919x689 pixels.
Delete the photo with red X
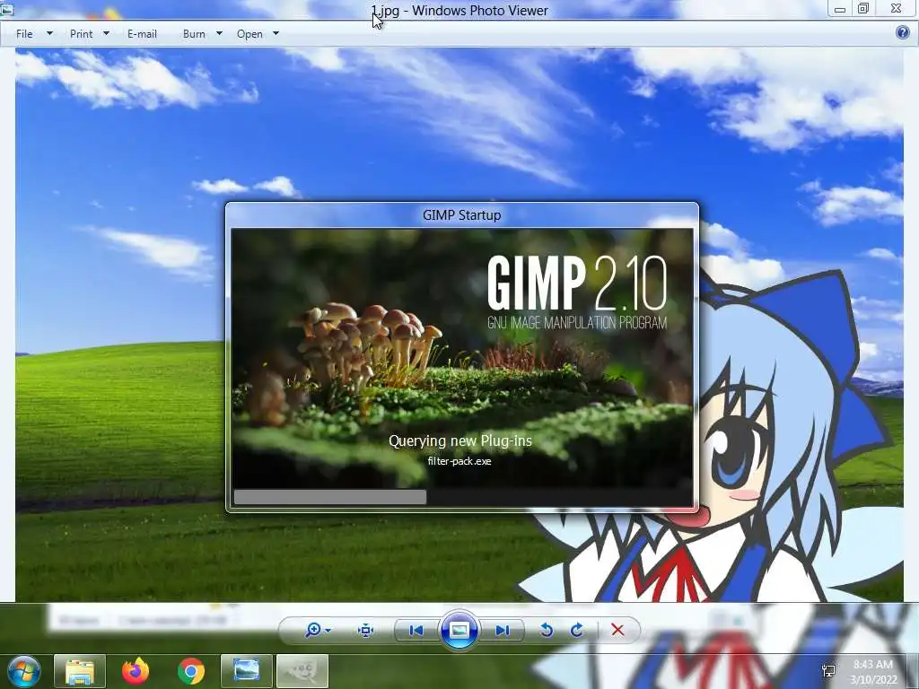617,630
